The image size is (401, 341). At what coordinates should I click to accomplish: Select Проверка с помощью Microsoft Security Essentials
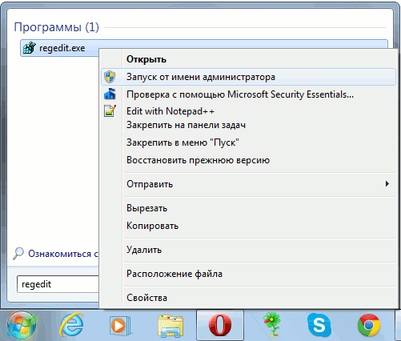[x=248, y=94]
